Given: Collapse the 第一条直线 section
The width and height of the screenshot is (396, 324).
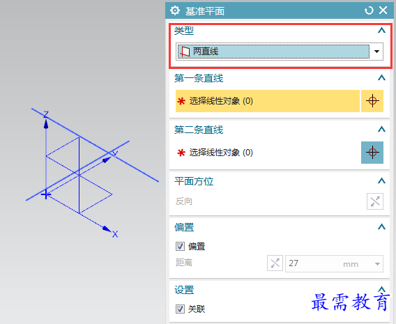Looking at the screenshot, I should click(381, 78).
